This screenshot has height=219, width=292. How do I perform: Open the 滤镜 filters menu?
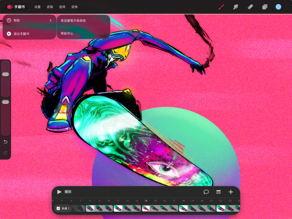point(50,7)
